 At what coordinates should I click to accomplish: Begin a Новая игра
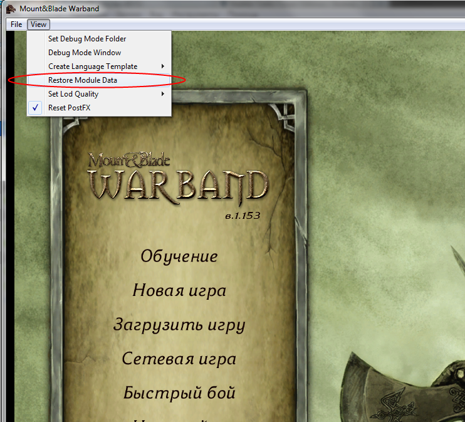(179, 290)
